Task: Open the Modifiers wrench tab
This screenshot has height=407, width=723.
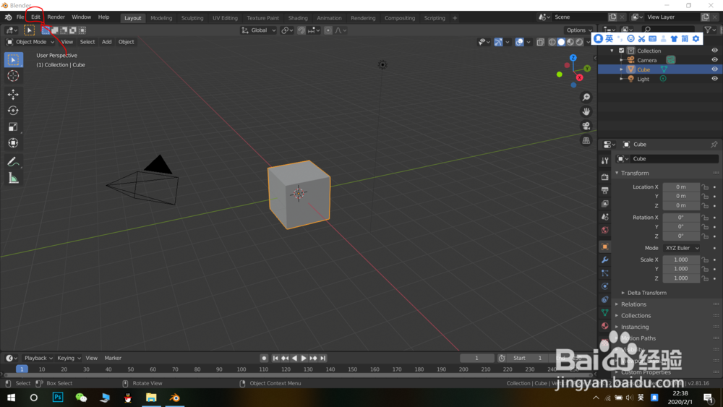Action: click(605, 260)
